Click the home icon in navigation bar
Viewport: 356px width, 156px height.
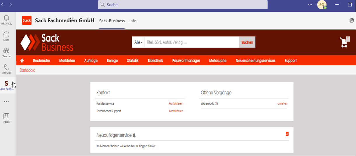22,61
